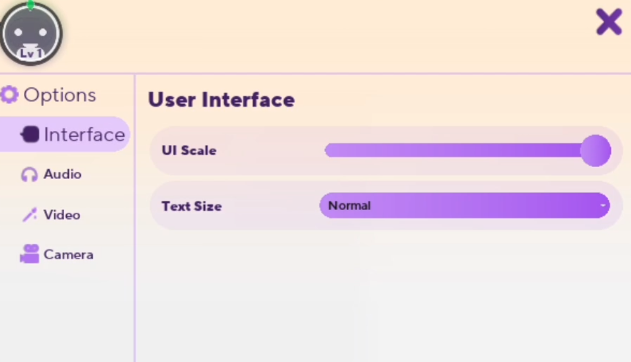The image size is (631, 362).
Task: Click the Normal value in Text Size
Action: point(349,206)
